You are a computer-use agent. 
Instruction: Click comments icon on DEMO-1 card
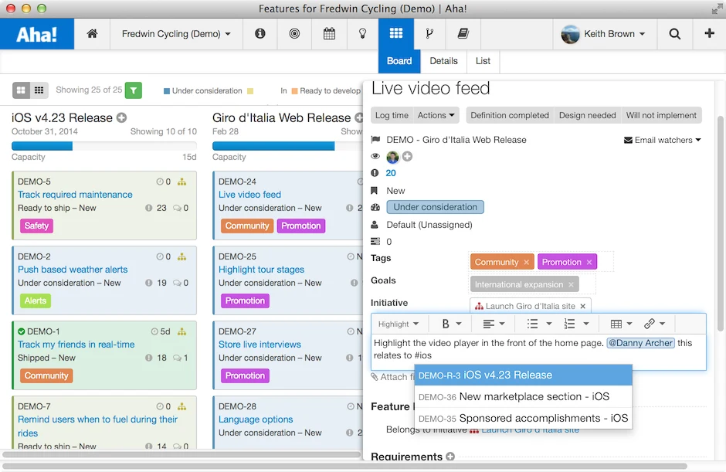coord(177,358)
